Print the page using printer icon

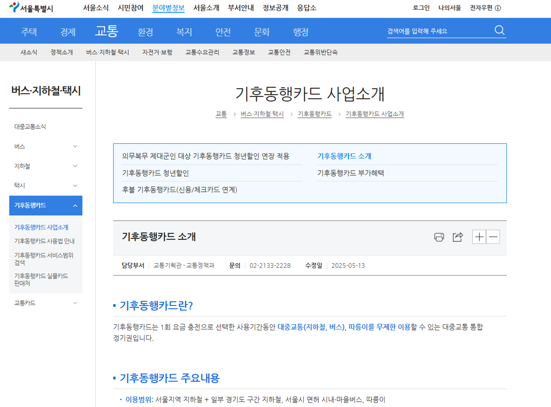439,237
